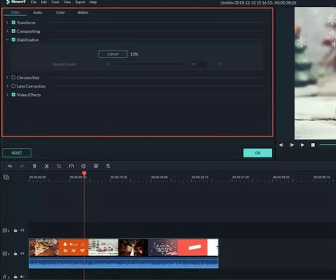Viewport: 336px width, 280px height.
Task: Disable the Transform checkbox
Action: tap(13, 22)
